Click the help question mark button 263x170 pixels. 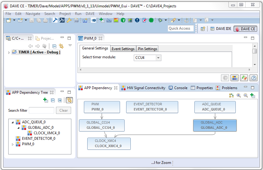pos(254,78)
